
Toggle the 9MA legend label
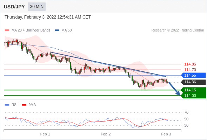coord(32,105)
